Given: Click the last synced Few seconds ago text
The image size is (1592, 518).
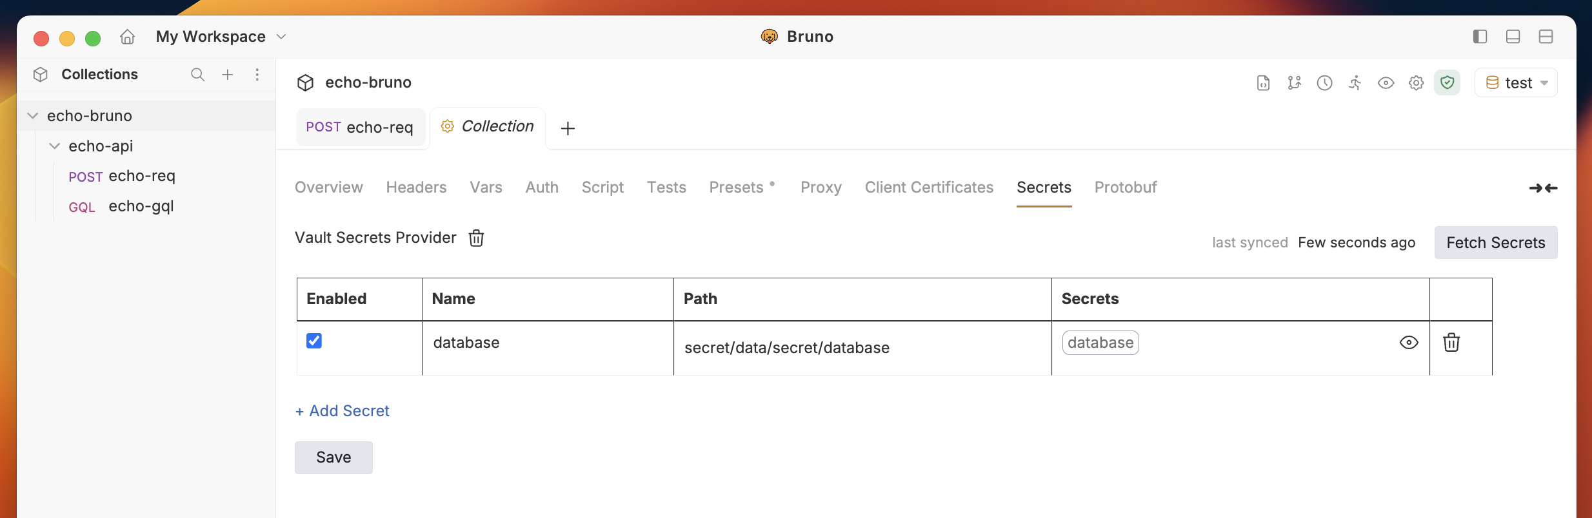Looking at the screenshot, I should coord(1313,243).
